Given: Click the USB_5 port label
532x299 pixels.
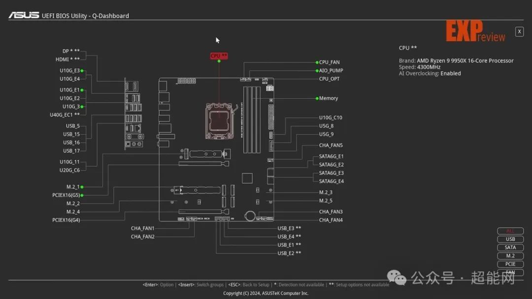Looking at the screenshot, I should coord(72,126).
